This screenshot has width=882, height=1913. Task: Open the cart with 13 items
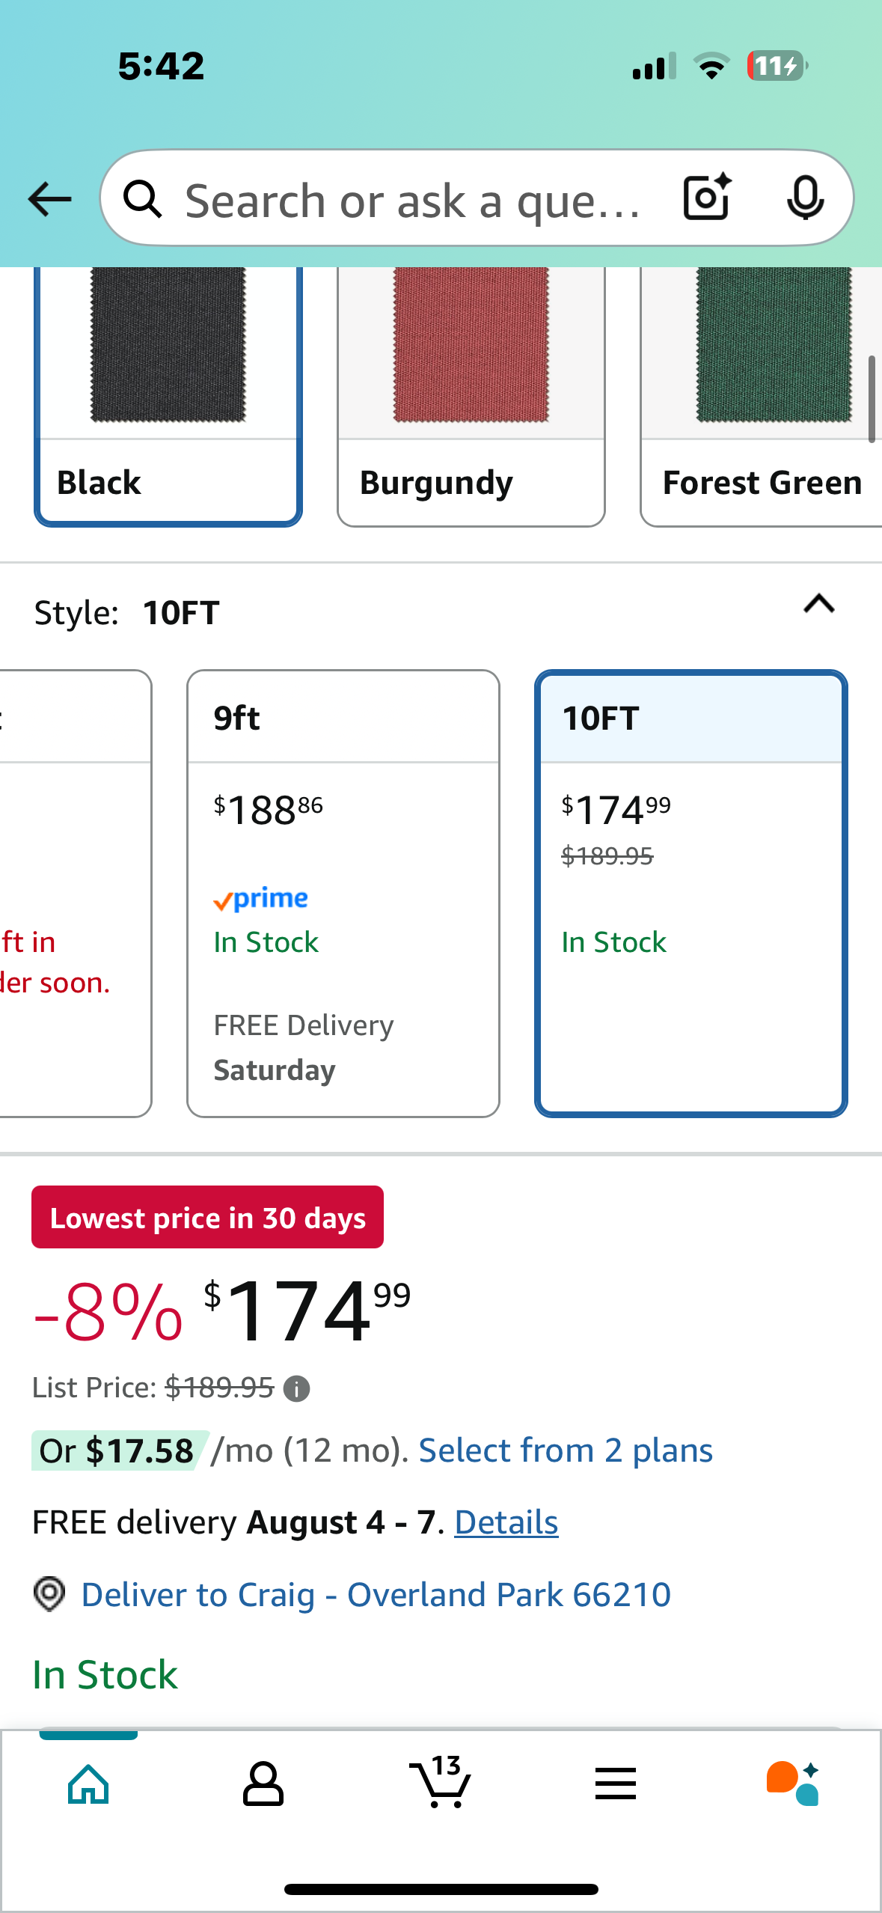pos(441,1781)
